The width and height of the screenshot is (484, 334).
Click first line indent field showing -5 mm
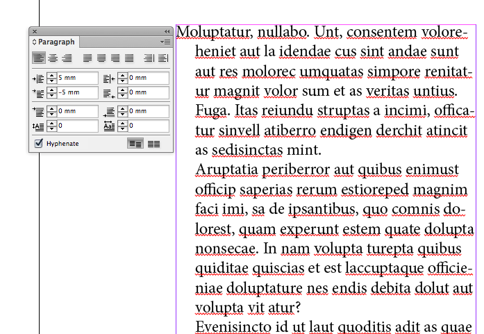pyautogui.click(x=78, y=92)
